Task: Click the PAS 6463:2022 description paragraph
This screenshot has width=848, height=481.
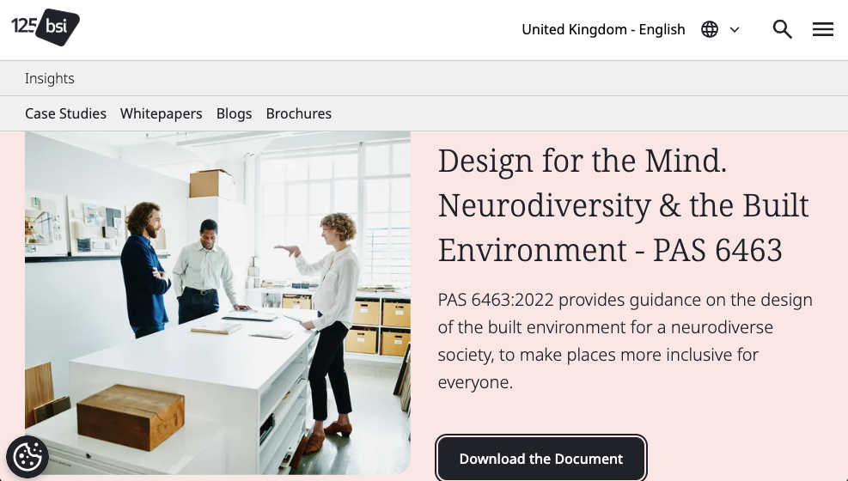Action: point(625,340)
